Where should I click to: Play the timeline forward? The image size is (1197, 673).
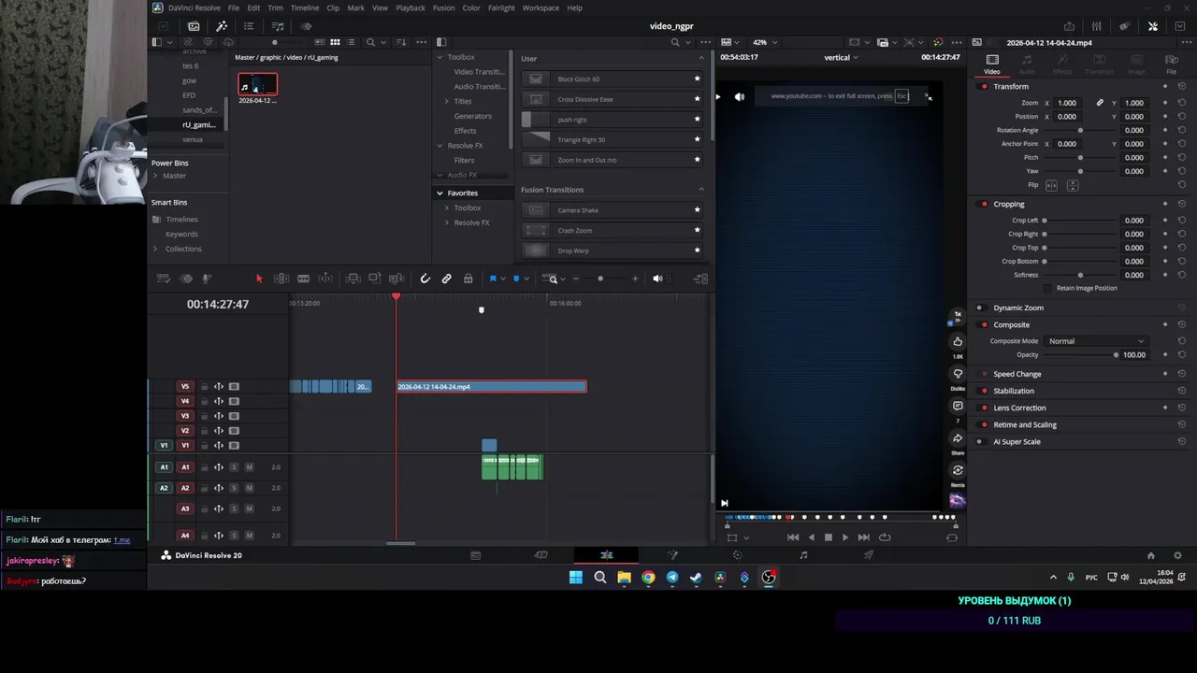click(x=845, y=537)
